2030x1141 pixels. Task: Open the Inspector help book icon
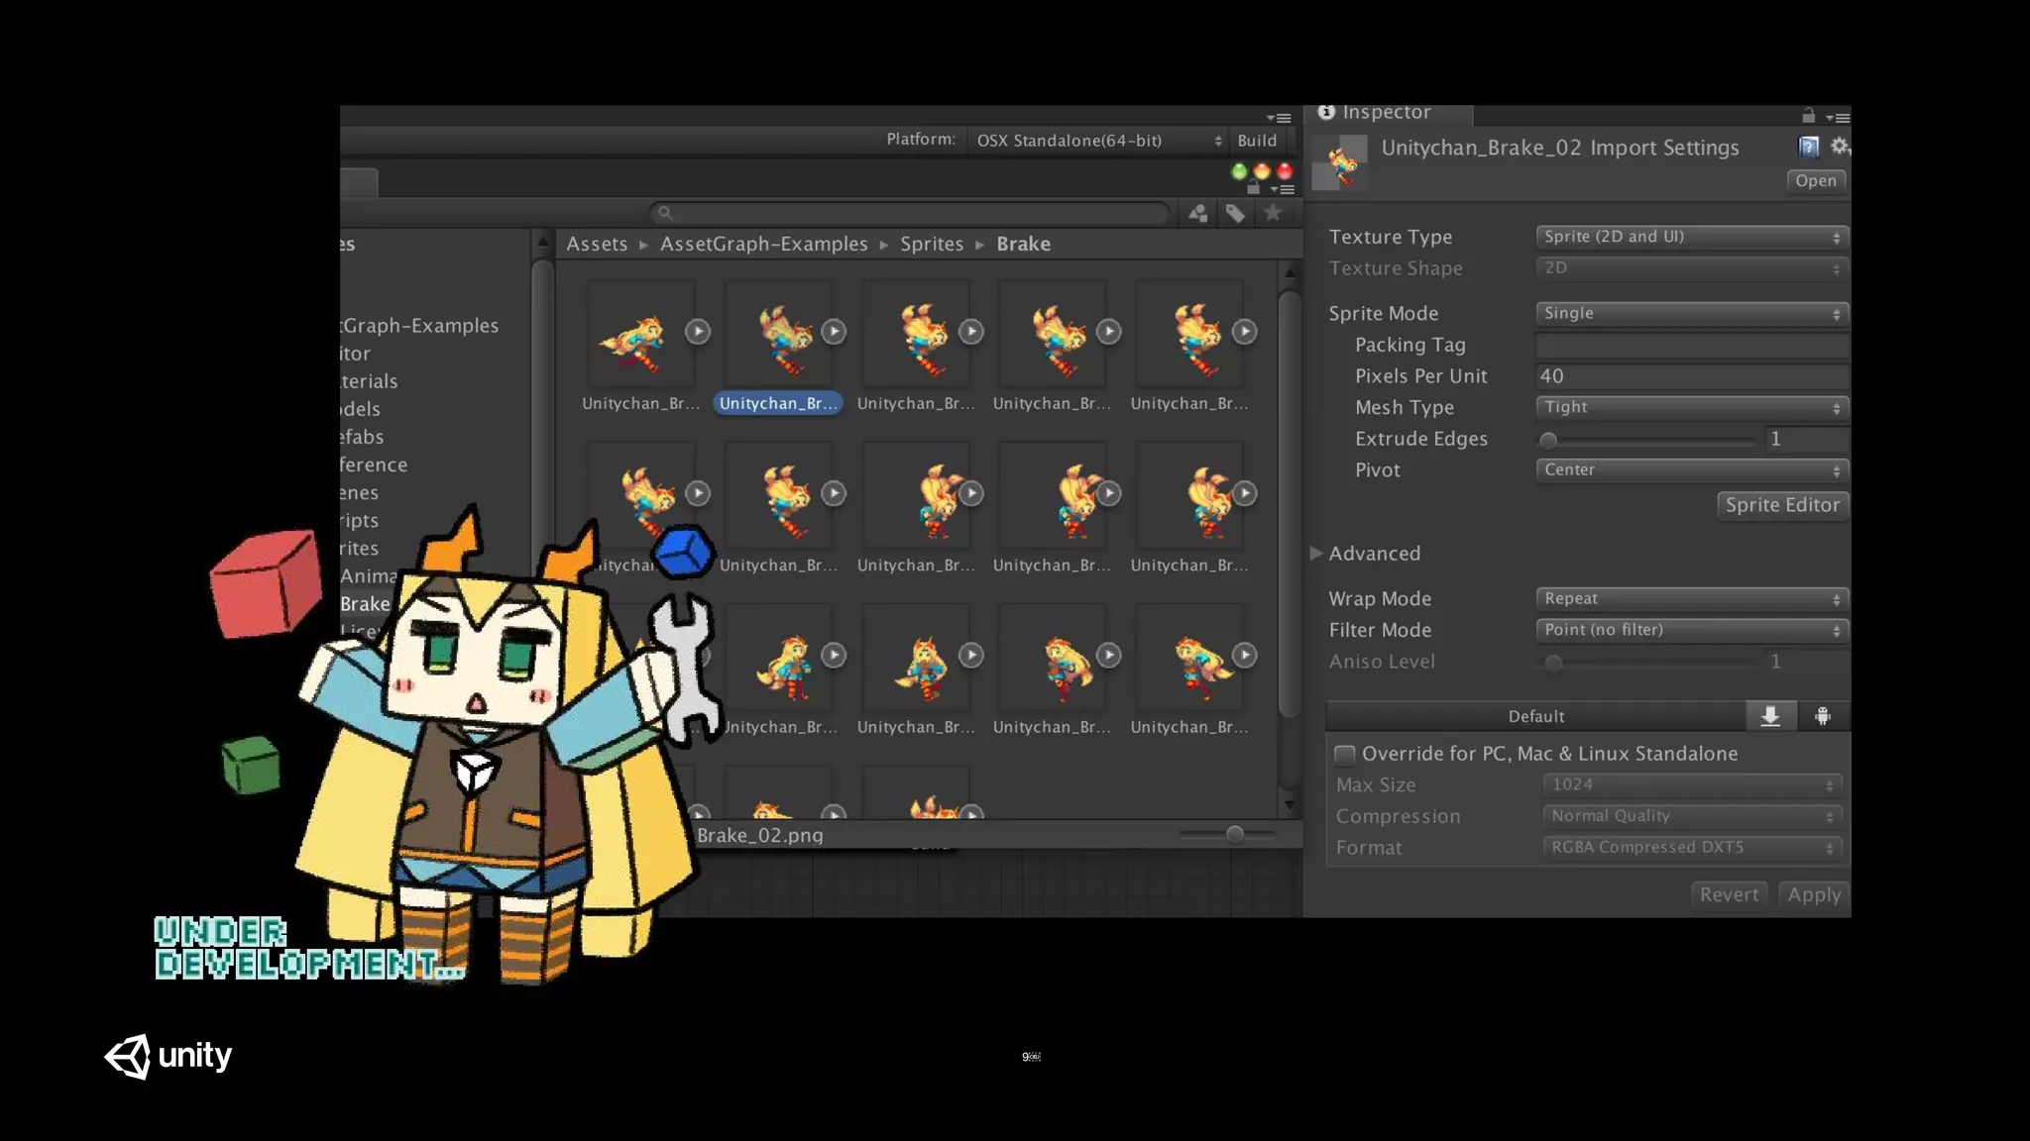pyautogui.click(x=1808, y=147)
